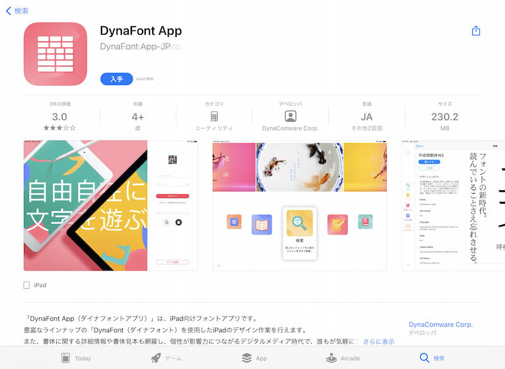Tap the 検索 magnifier icon in screenshot
This screenshot has height=369, width=505.
tap(299, 223)
